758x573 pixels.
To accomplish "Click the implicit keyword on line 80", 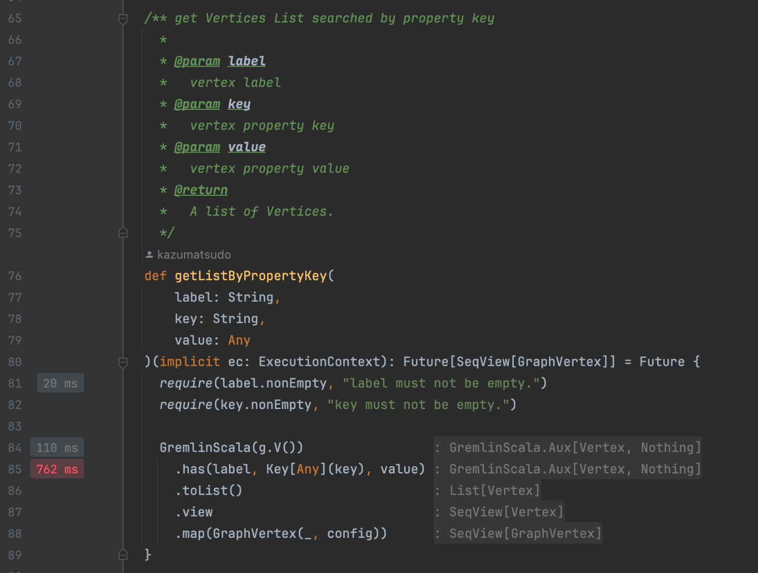I will pos(190,362).
